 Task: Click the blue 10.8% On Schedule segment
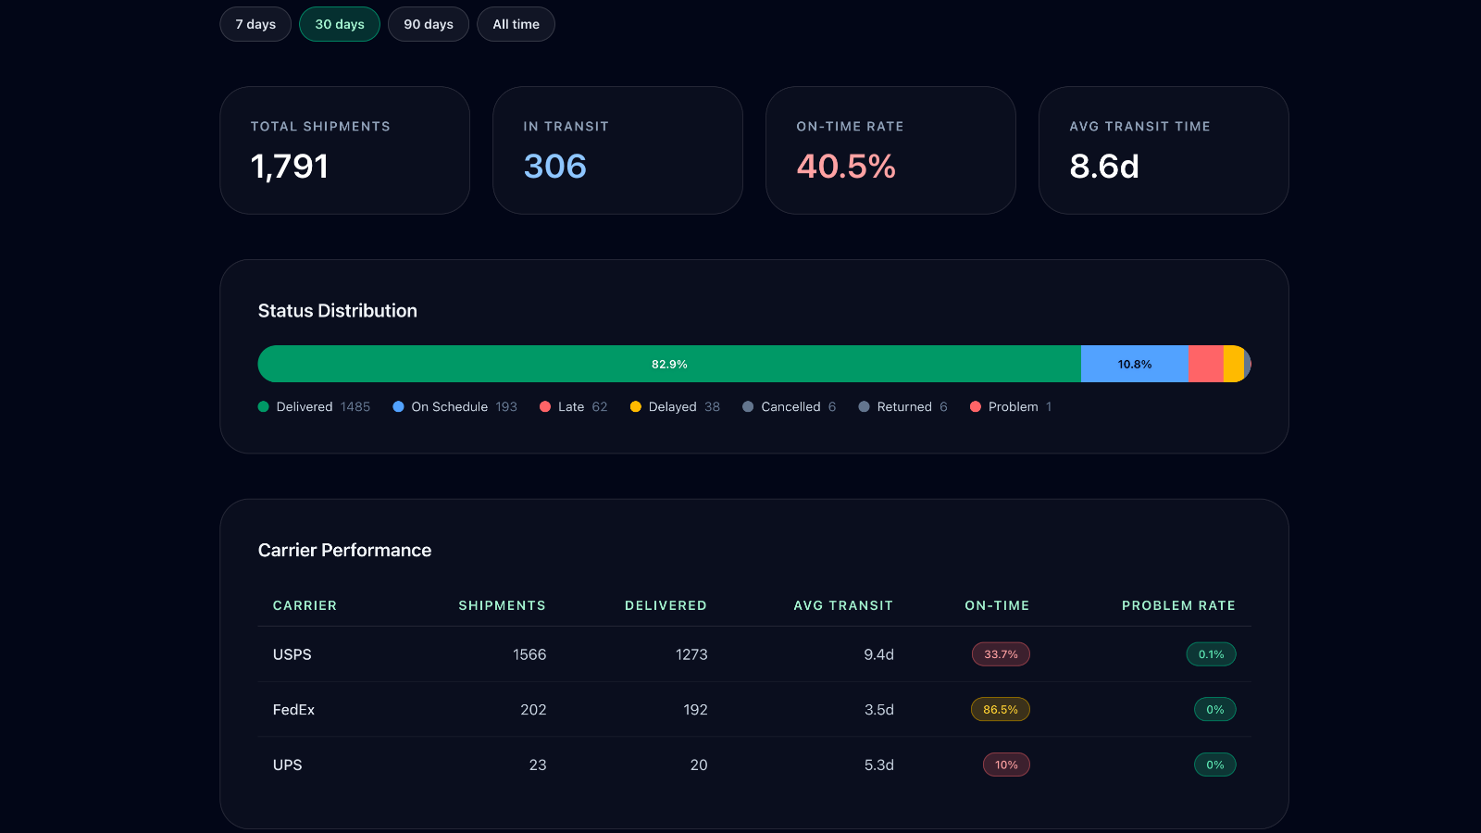click(x=1135, y=364)
